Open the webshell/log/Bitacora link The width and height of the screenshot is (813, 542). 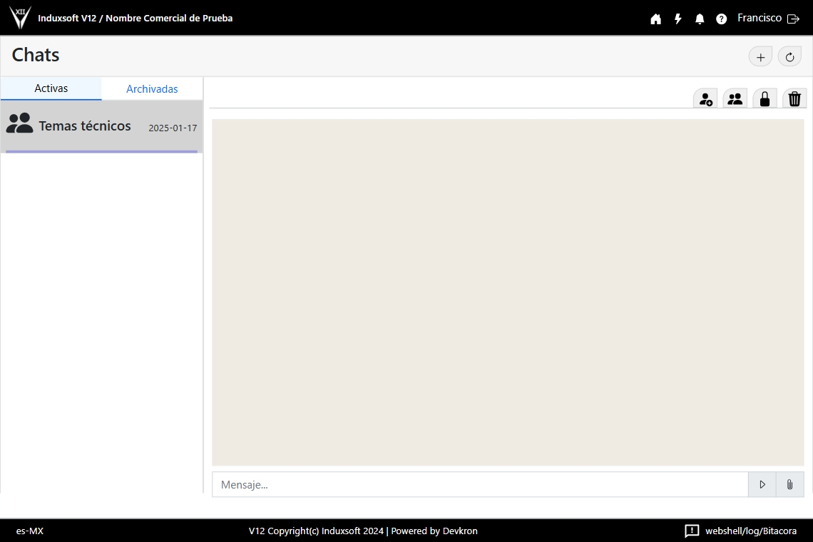coord(750,531)
